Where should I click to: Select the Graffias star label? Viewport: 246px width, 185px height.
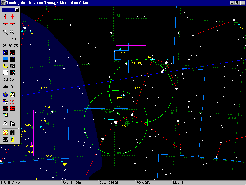tap(173, 60)
